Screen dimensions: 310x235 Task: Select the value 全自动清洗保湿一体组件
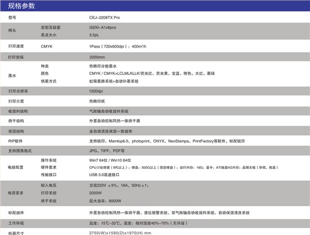[111, 131]
